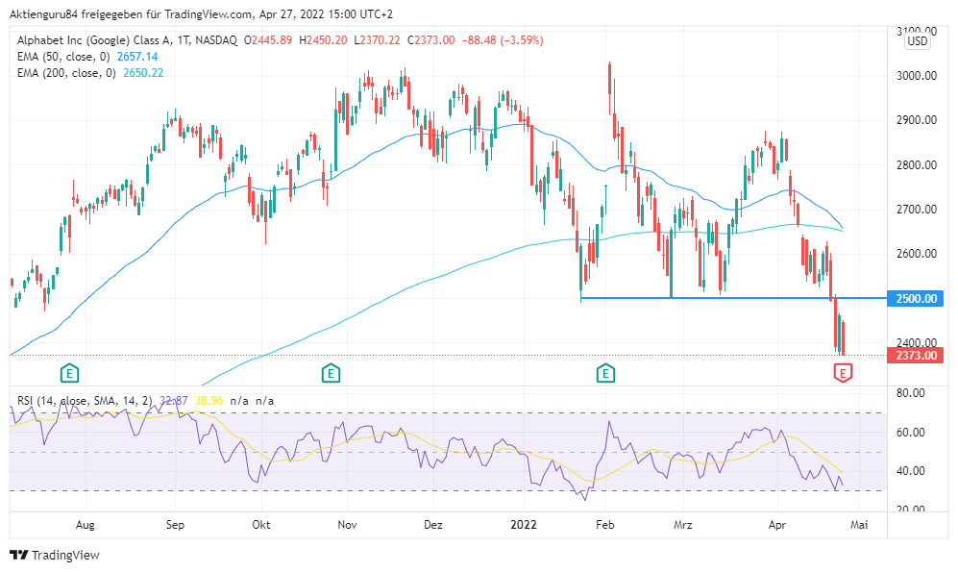Viewport: 958px width, 572px height.
Task: Click the 'Feb' label on the time axis
Action: click(605, 525)
